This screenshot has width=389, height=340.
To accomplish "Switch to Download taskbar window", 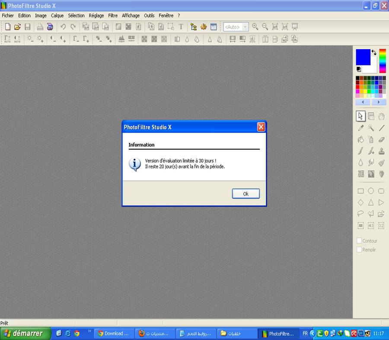I will (114, 334).
